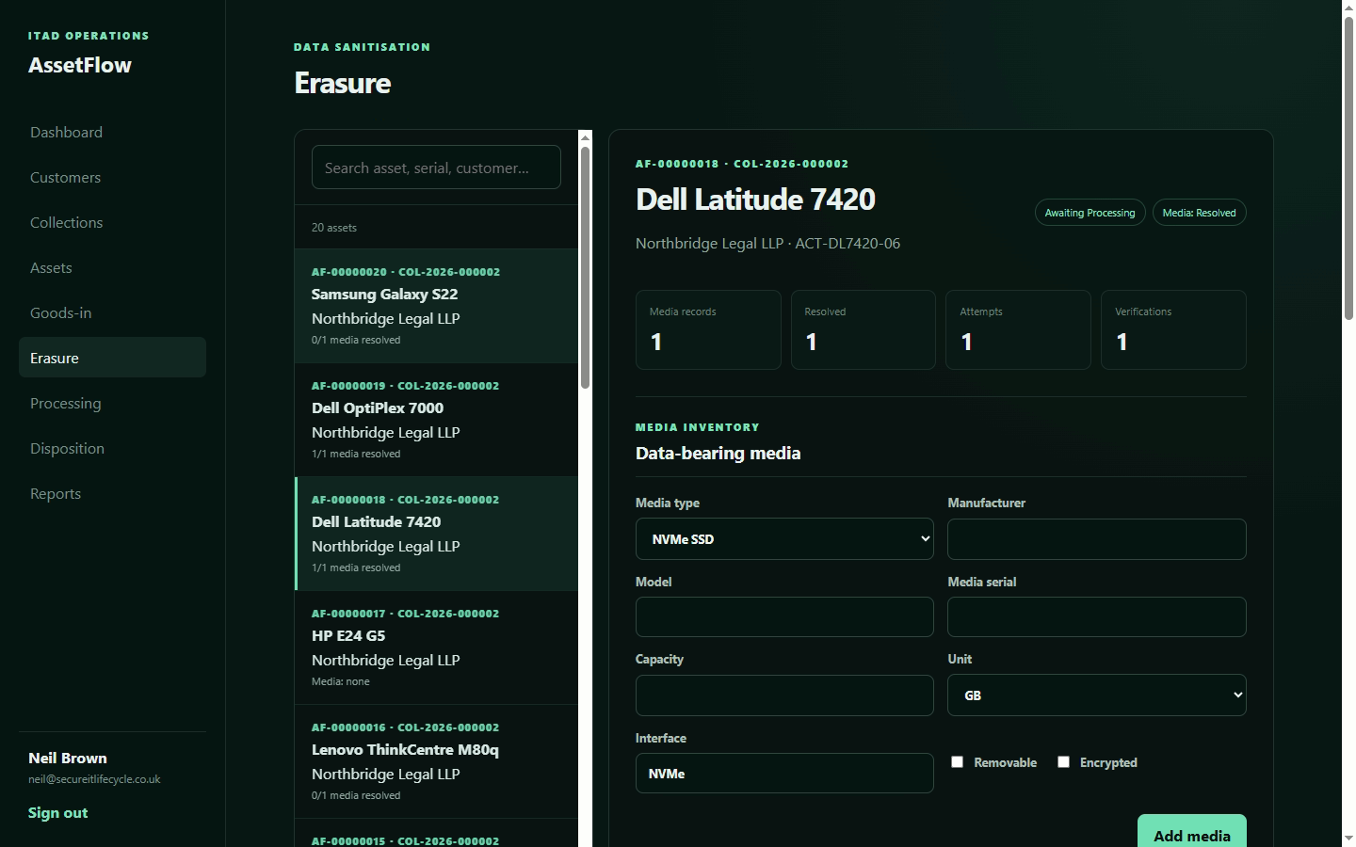The height and width of the screenshot is (847, 1356).
Task: Open the Unit dropdown showing GB
Action: pyautogui.click(x=1097, y=695)
